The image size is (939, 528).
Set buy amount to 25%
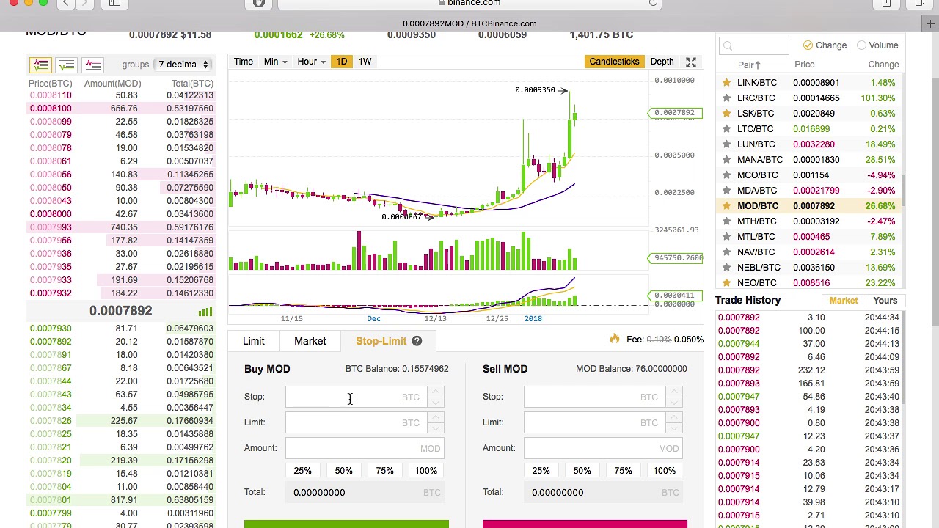302,471
